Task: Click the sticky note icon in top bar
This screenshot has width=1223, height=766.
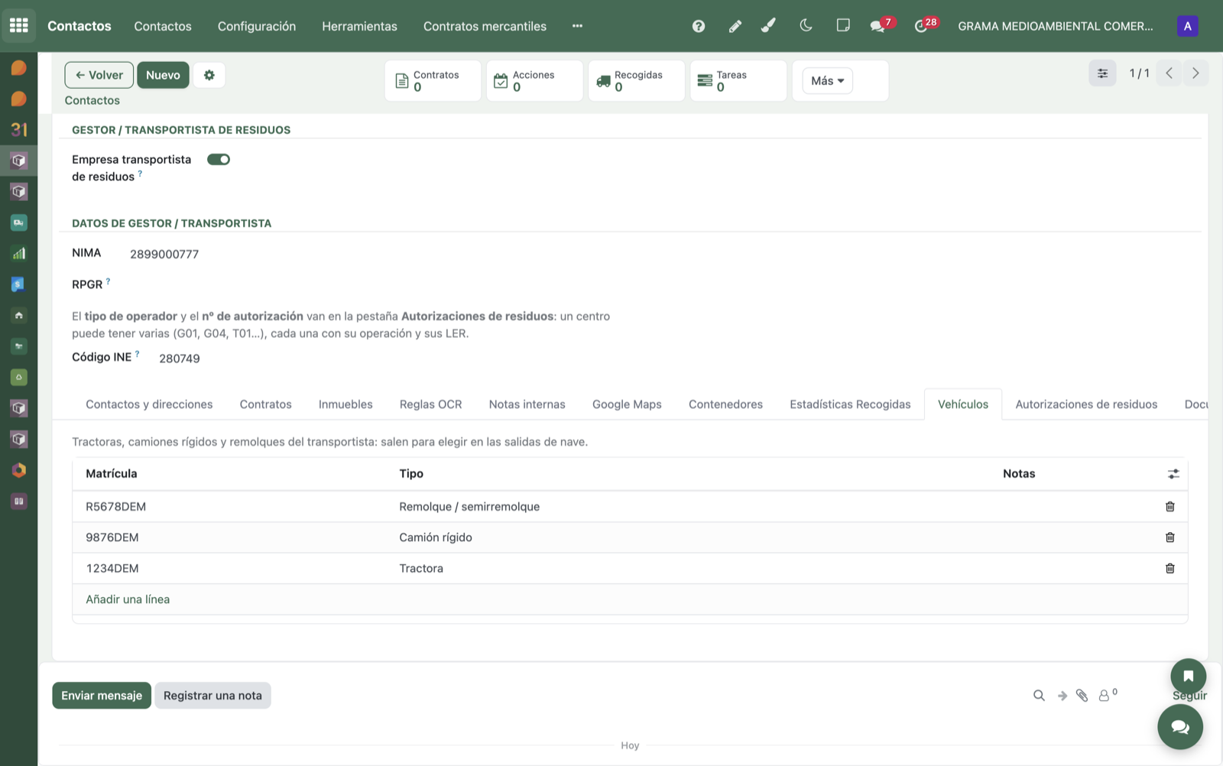Action: (842, 25)
